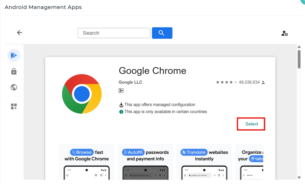Open organize apps grid-plus icon
Image resolution: width=305 pixels, height=184 pixels.
(x=14, y=107)
